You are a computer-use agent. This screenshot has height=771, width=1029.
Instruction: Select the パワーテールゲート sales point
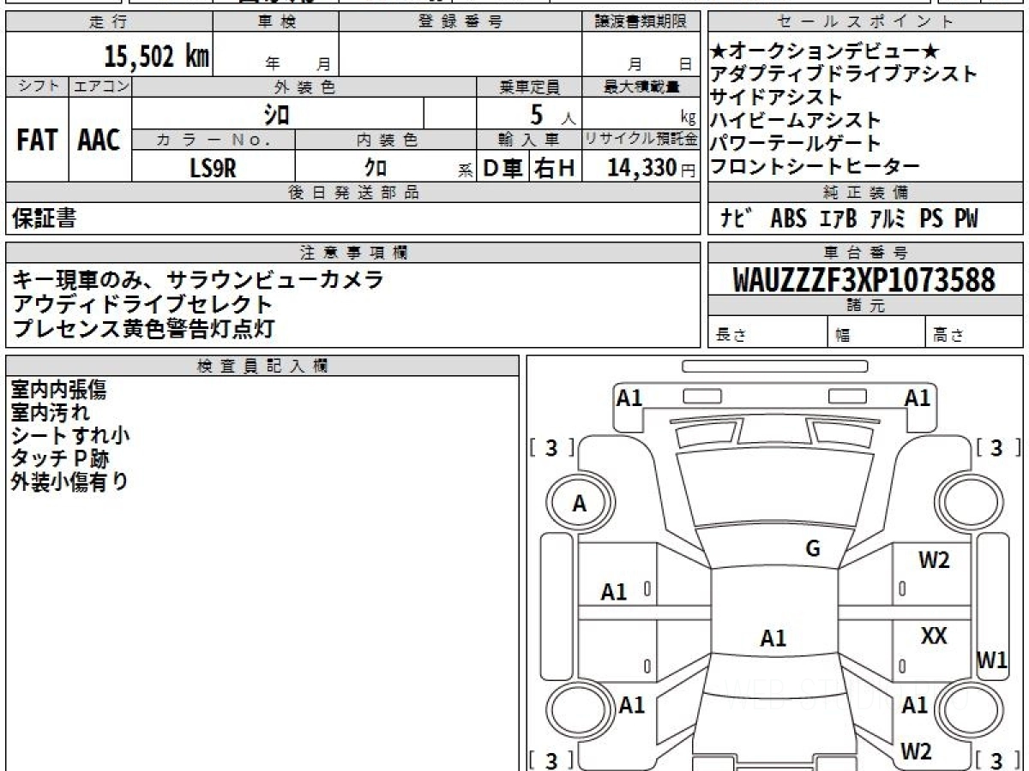coord(796,143)
